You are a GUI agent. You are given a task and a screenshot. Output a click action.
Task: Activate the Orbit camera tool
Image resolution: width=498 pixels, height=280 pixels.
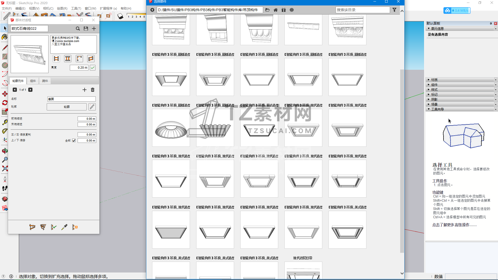[5, 151]
